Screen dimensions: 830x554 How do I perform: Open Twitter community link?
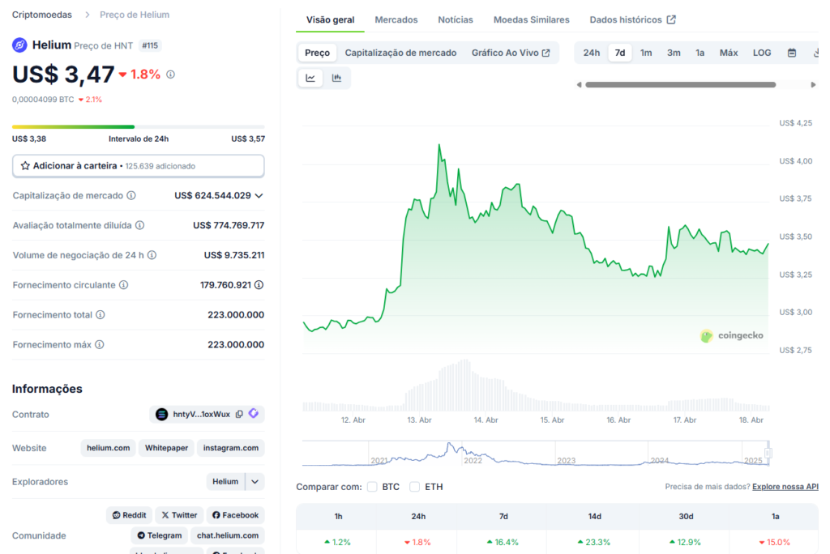[x=179, y=515]
